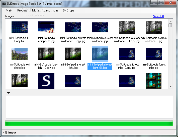Click highlighted mini-Softpedia forest light_01.jpg thumbnail
Image resolution: width=178 pixels, height=137 pixels.
[100, 54]
